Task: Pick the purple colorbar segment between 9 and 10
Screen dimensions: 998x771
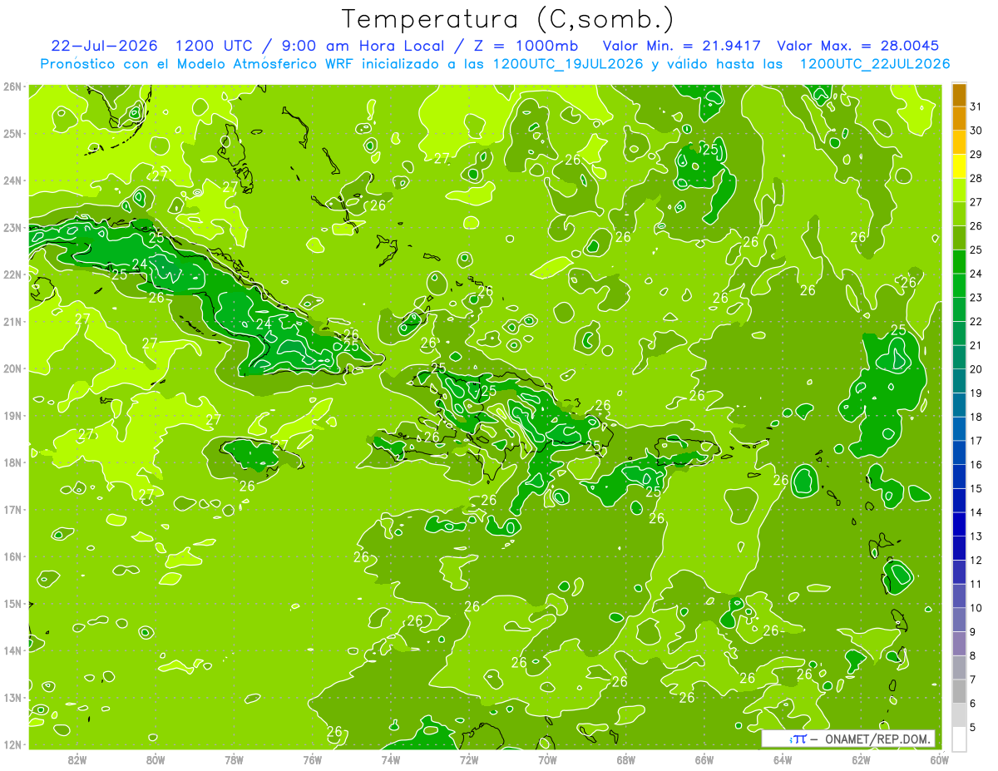Action: point(959,620)
